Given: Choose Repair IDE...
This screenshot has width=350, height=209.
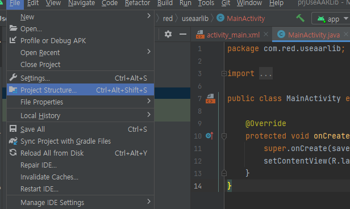Looking at the screenshot, I should 80,165.
